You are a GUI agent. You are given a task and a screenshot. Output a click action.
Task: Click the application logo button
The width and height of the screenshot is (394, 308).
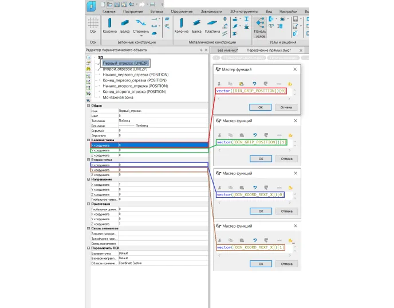click(x=91, y=6)
